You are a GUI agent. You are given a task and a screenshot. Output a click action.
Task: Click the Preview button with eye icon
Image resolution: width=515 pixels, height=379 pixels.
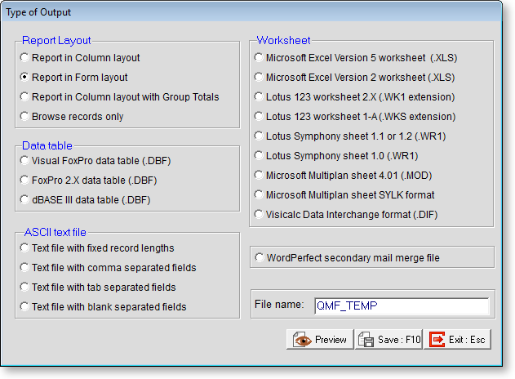(x=319, y=339)
